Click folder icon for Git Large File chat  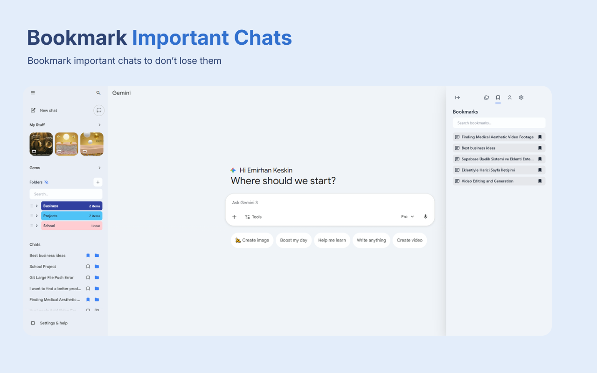tap(97, 277)
